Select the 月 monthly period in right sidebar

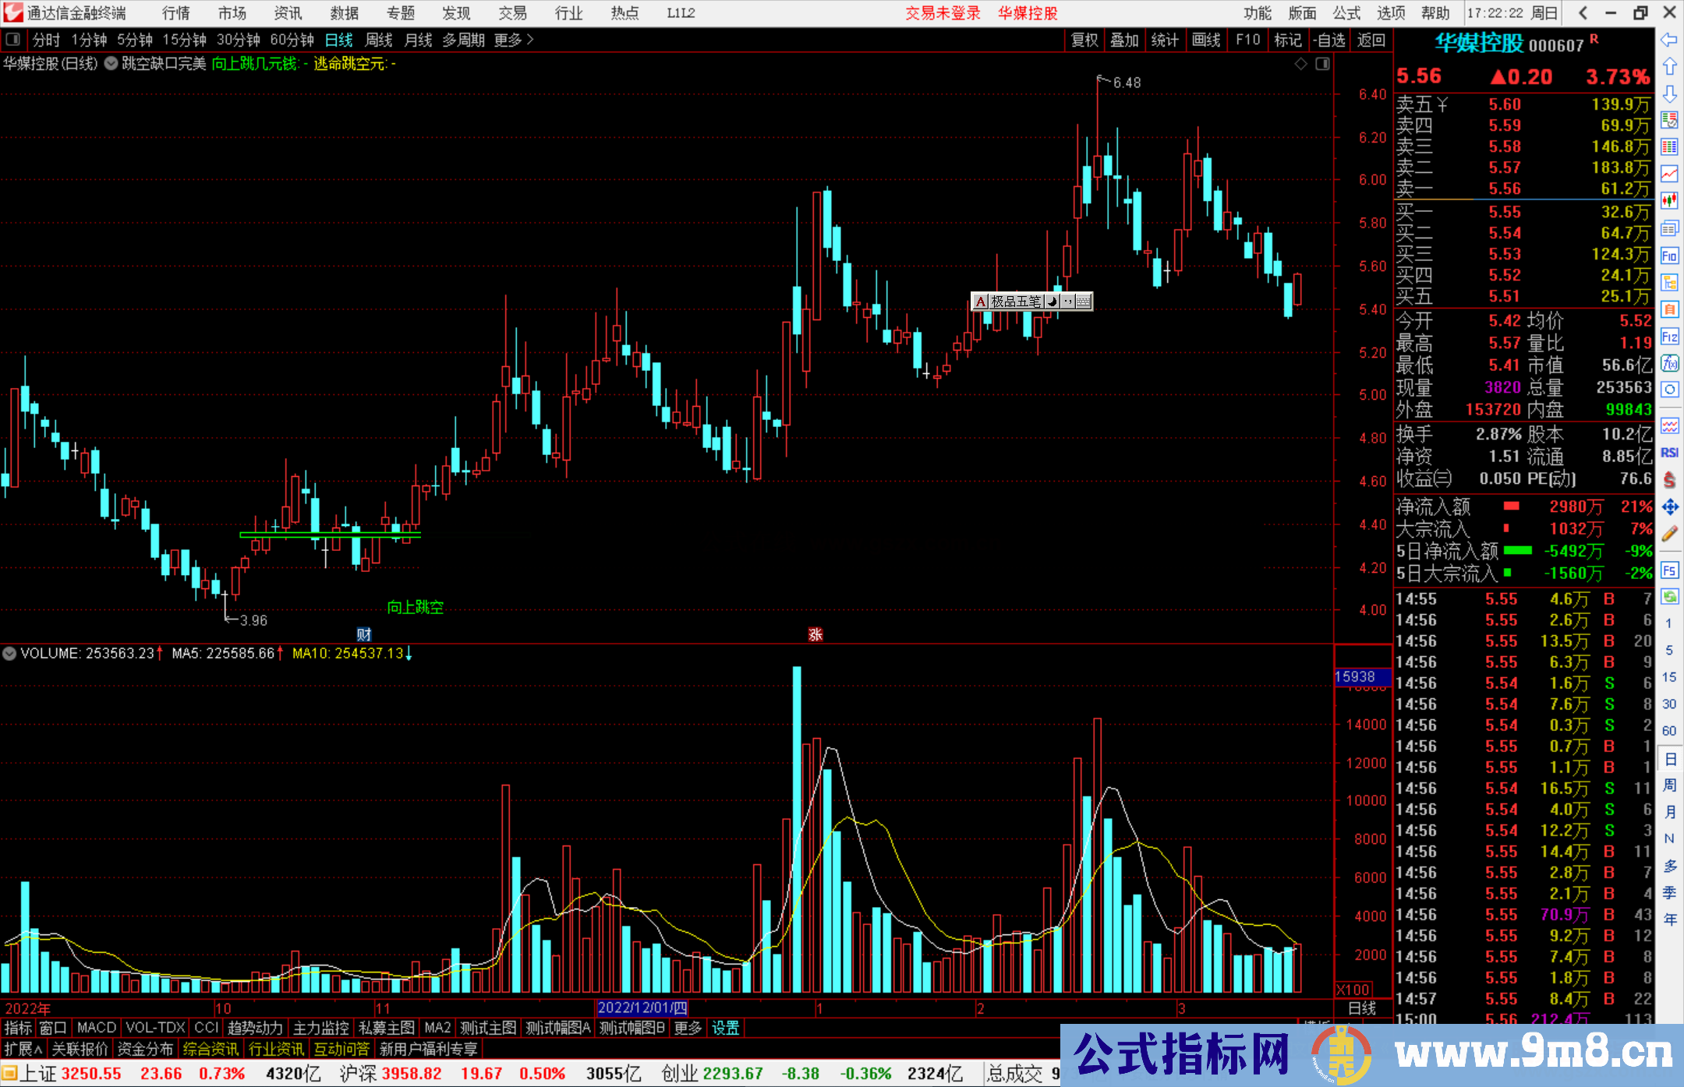click(1669, 812)
